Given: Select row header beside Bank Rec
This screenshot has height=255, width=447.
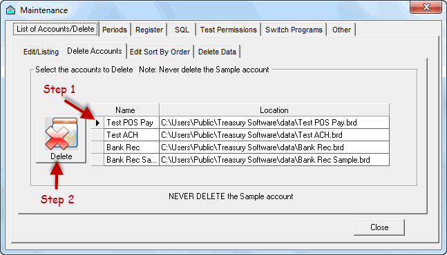Looking at the screenshot, I should (x=97, y=147).
